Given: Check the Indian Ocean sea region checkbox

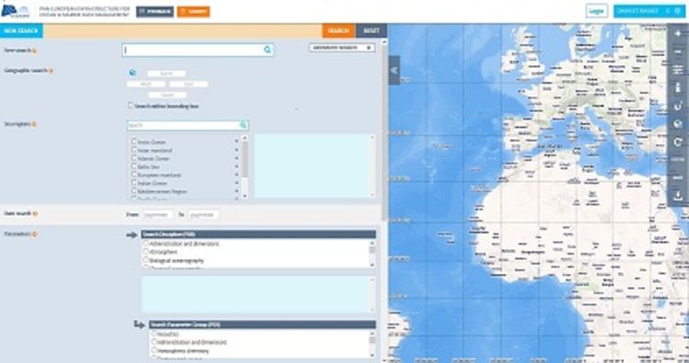Looking at the screenshot, I should (134, 183).
